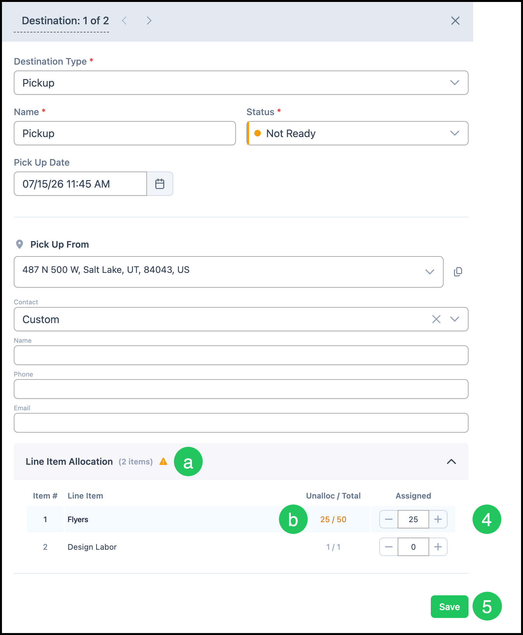This screenshot has height=635, width=523.
Task: Click the Item # column header
Action: [x=45, y=496]
